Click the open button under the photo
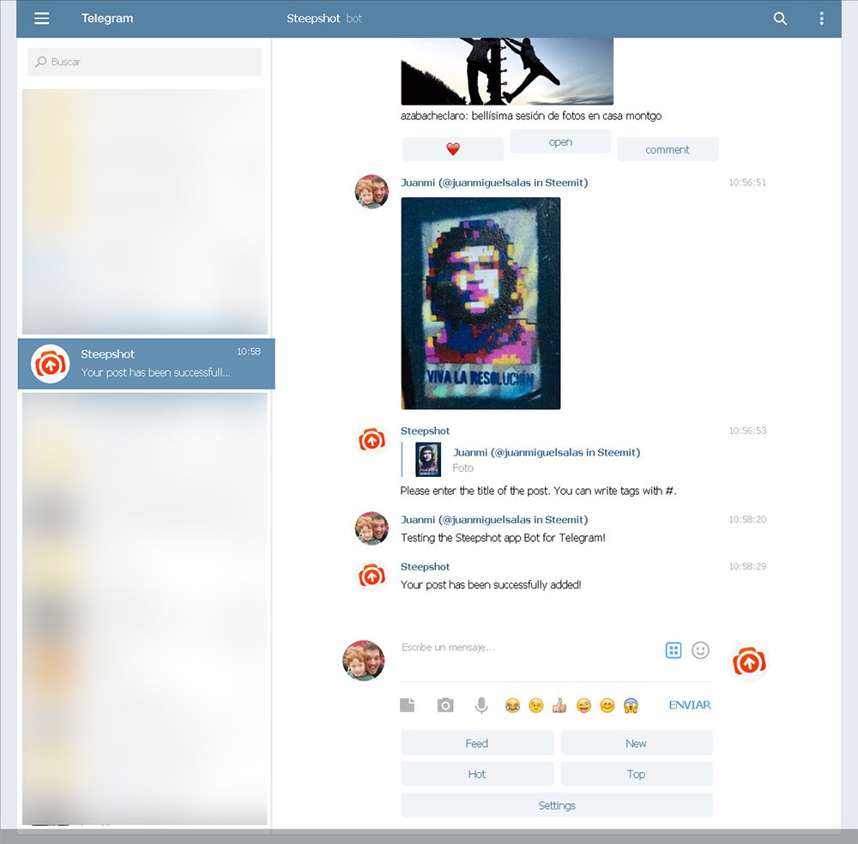858x844 pixels. (x=560, y=142)
